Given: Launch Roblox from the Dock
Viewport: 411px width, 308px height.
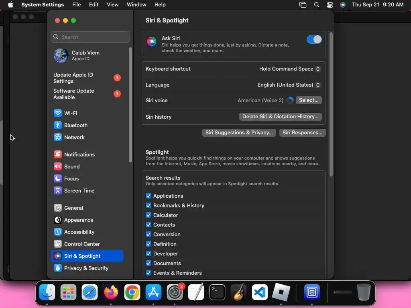Looking at the screenshot, I should (x=281, y=292).
